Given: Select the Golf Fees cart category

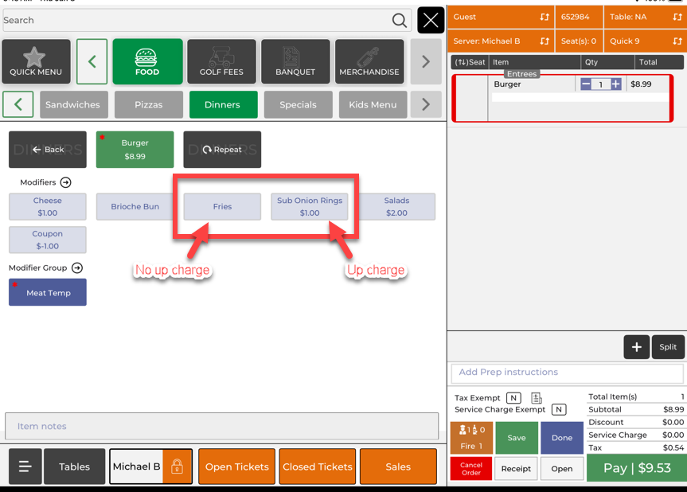Looking at the screenshot, I should tap(222, 61).
